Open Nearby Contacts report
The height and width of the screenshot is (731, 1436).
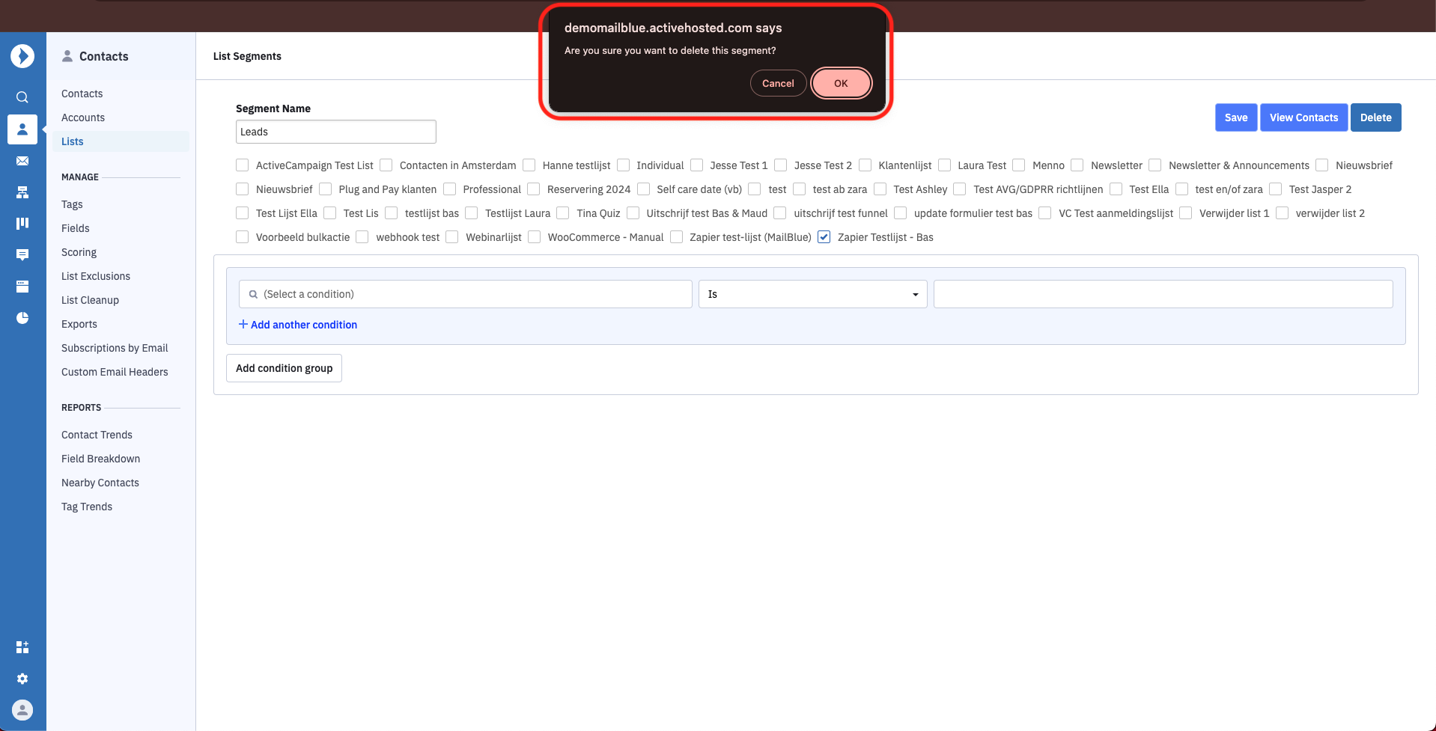(x=100, y=483)
